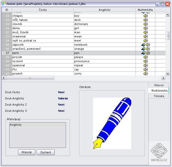Click the horizontal scrollbar right arrow
This screenshot has width=172, height=167.
pyautogui.click(x=163, y=78)
